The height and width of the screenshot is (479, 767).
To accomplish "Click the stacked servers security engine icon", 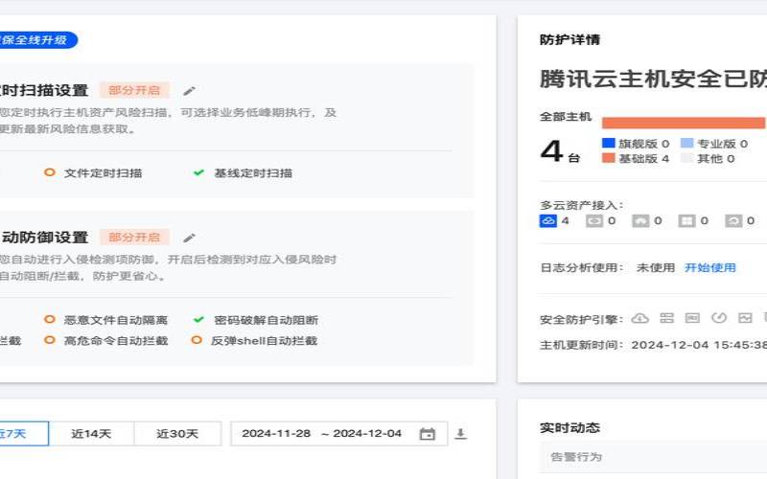I will click(x=666, y=318).
